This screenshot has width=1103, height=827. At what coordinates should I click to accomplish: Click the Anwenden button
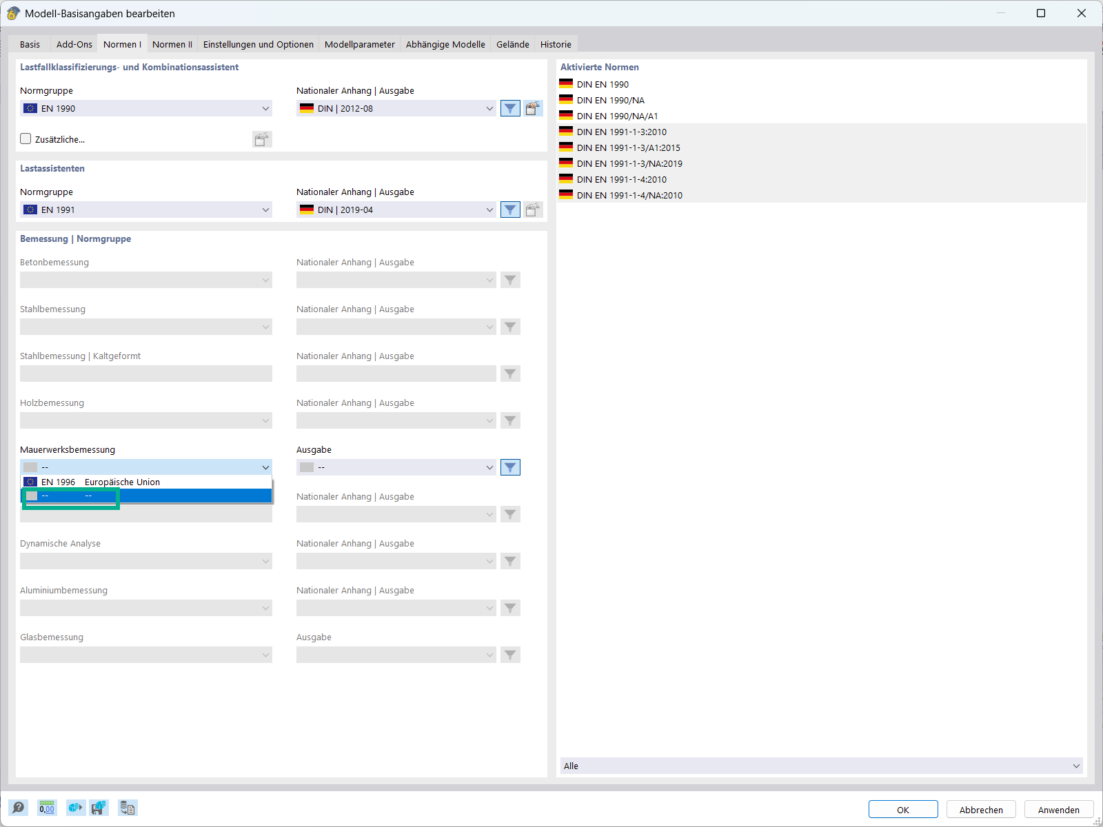[x=1059, y=809]
